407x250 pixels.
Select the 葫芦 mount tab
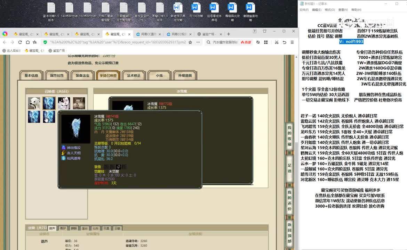[52, 228]
